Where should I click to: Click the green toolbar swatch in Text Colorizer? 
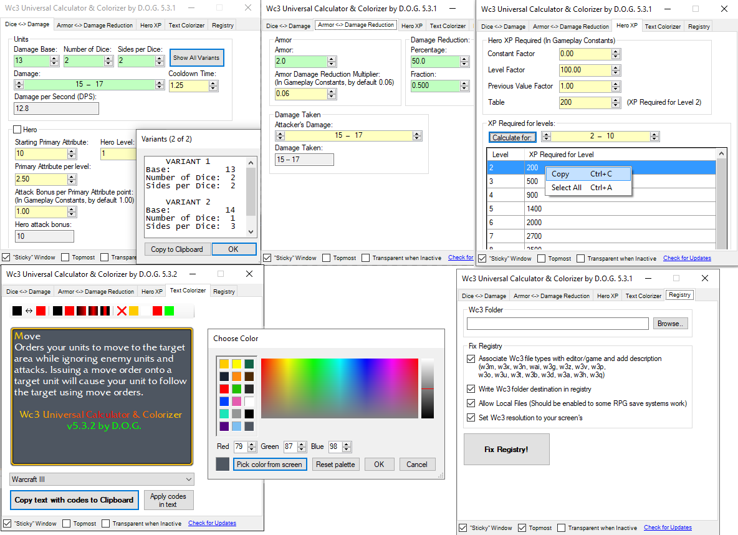coord(170,311)
